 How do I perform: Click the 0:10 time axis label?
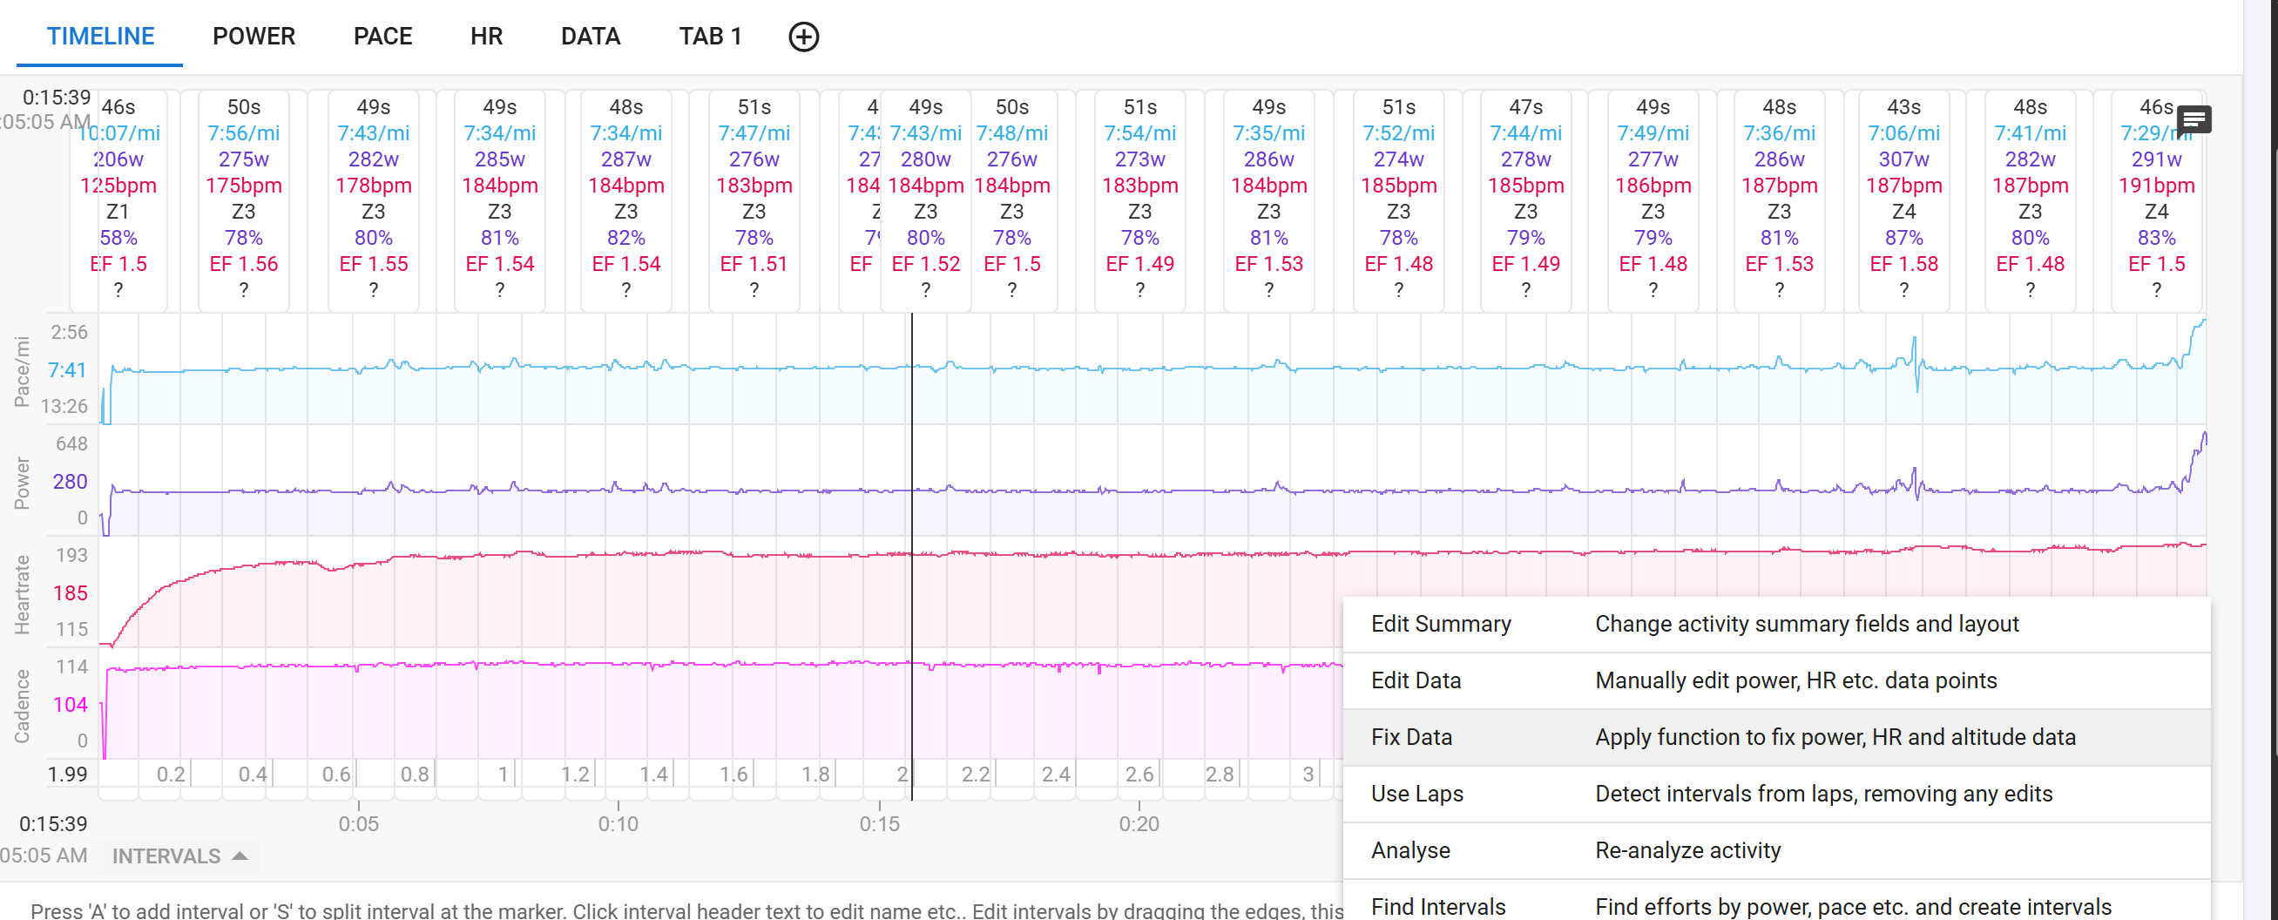618,823
